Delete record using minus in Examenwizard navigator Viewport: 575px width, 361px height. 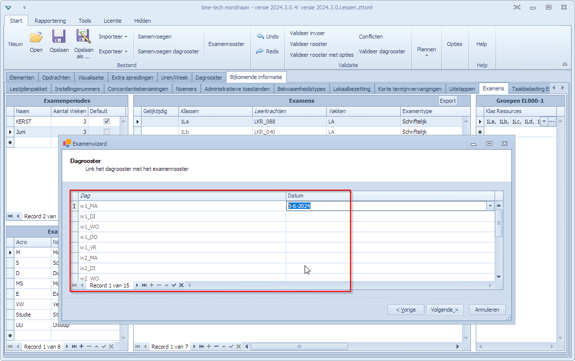[x=159, y=285]
